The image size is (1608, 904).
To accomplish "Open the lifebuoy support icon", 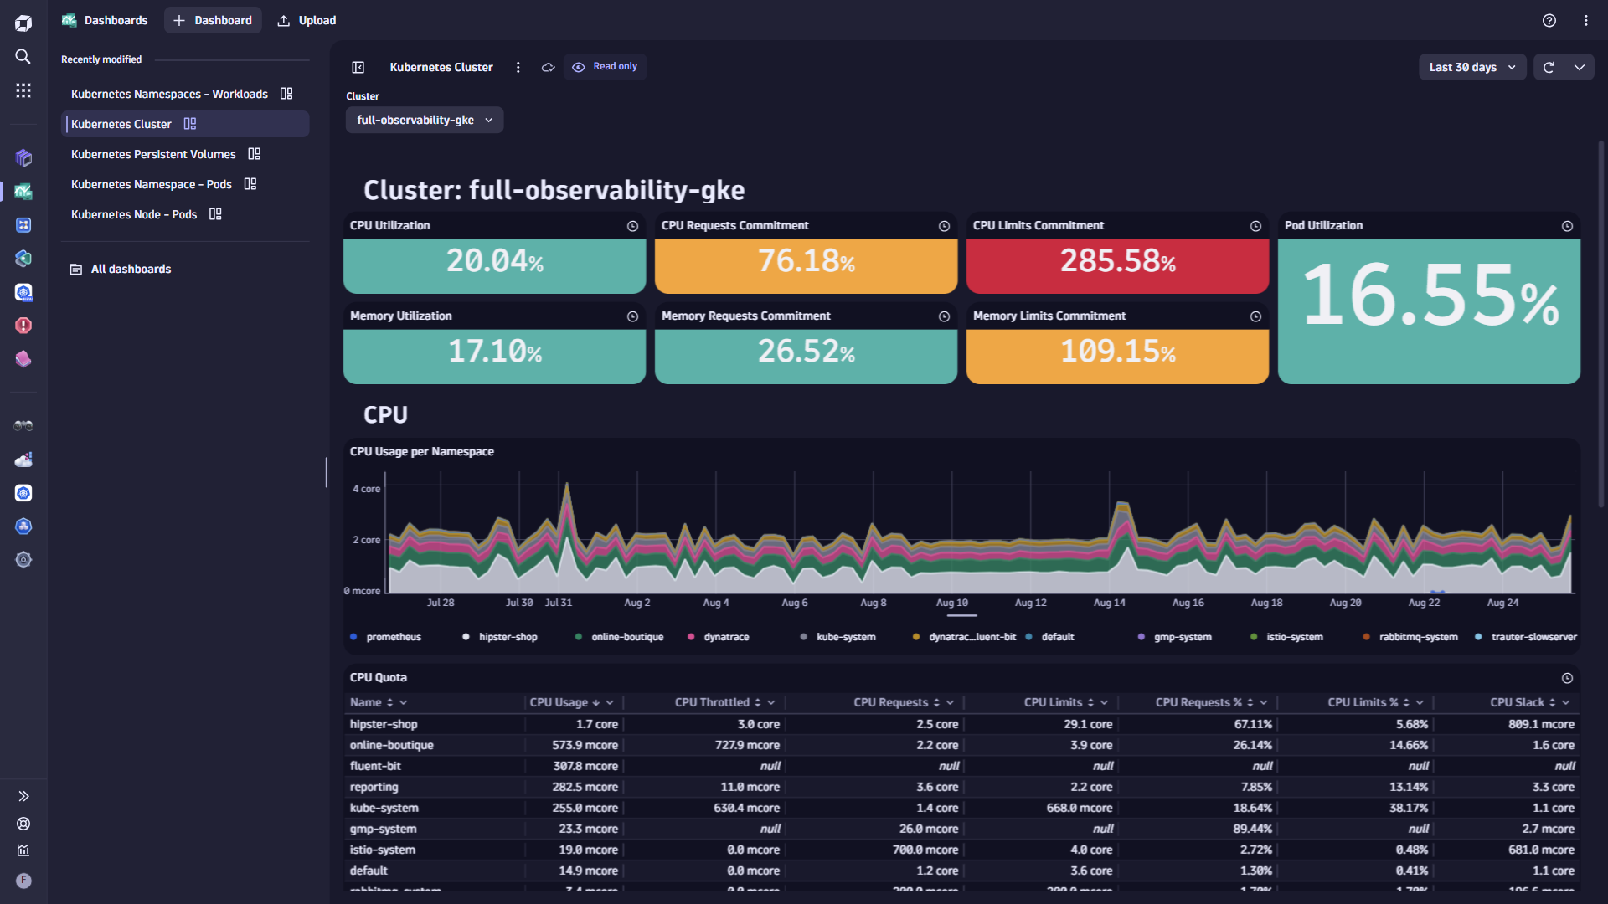I will (x=23, y=824).
